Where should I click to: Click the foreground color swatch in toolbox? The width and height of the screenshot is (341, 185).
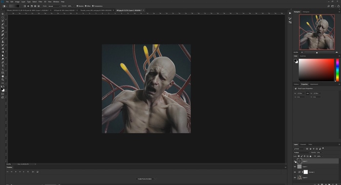pos(2,89)
